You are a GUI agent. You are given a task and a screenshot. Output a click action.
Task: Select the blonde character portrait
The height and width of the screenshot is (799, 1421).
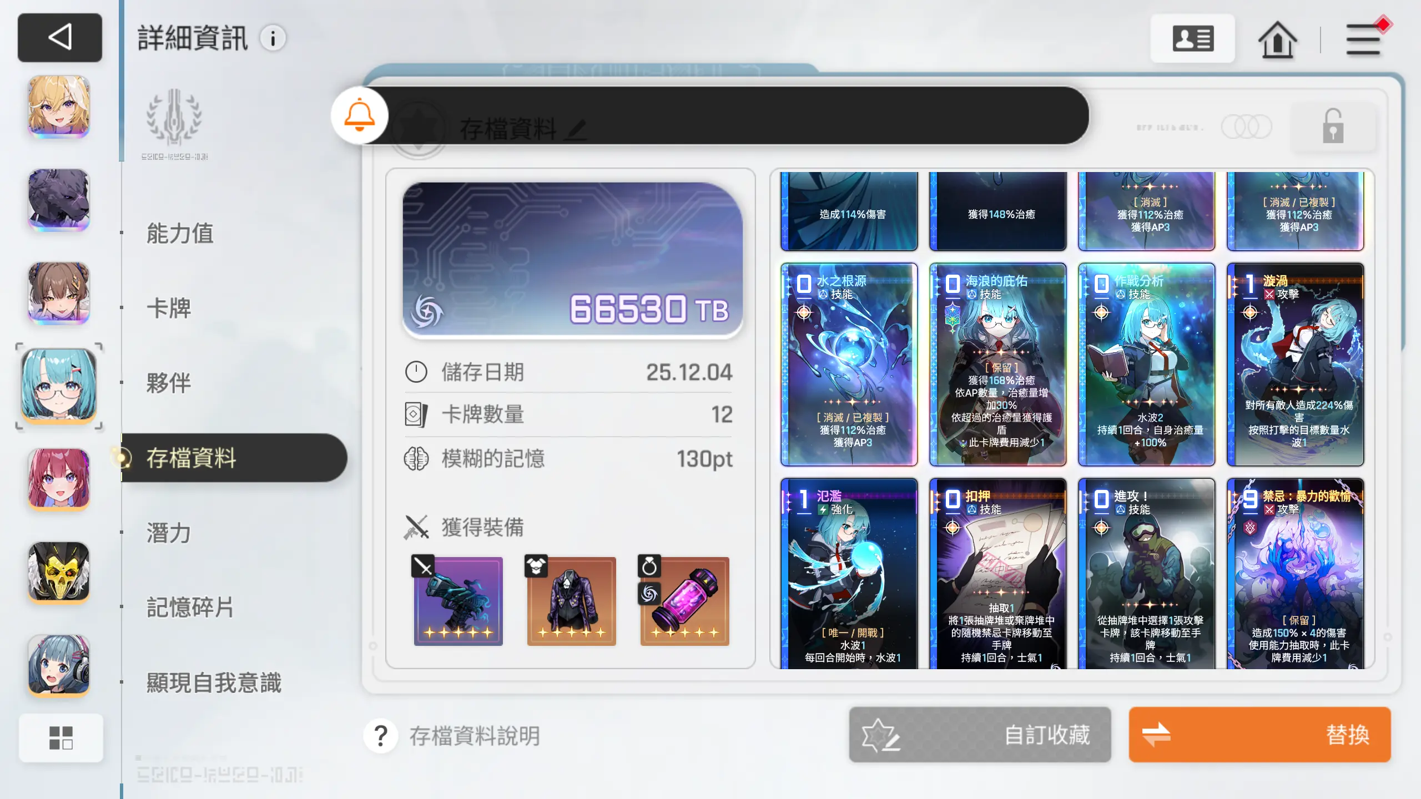pyautogui.click(x=59, y=107)
